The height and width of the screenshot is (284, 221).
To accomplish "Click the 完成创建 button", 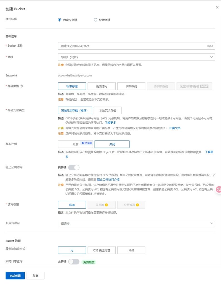I will 15,276.
